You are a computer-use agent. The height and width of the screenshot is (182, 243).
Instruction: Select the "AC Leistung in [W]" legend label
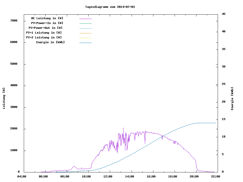click(47, 18)
